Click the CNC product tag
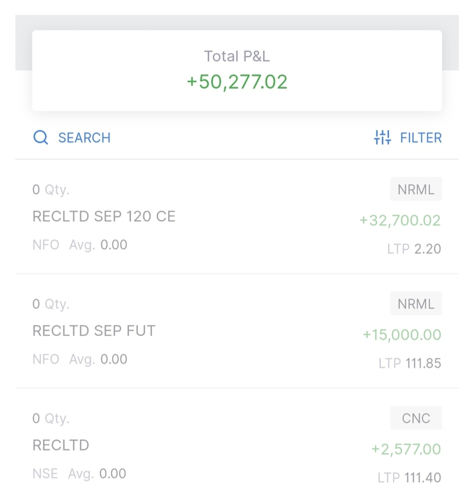The width and height of the screenshot is (472, 501). [x=416, y=418]
